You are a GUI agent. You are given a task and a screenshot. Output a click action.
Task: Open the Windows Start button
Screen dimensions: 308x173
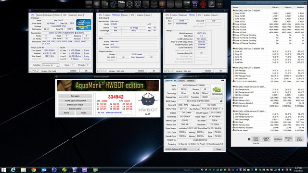[x=3, y=170]
